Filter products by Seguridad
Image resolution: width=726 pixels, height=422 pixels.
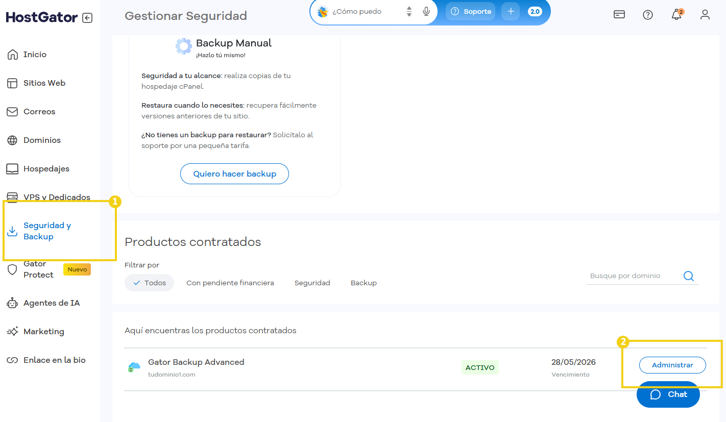pyautogui.click(x=312, y=283)
